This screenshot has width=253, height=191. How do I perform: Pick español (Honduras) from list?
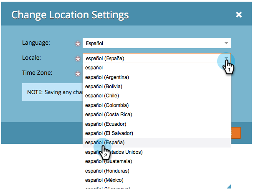click(157, 171)
